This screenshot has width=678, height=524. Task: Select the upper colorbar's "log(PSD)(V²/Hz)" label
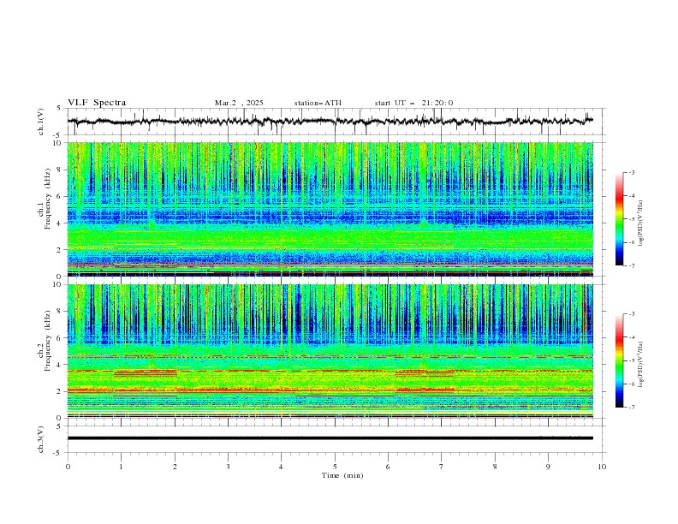(x=640, y=223)
